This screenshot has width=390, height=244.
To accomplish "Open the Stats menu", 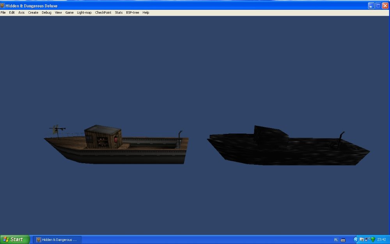I will pyautogui.click(x=119, y=12).
